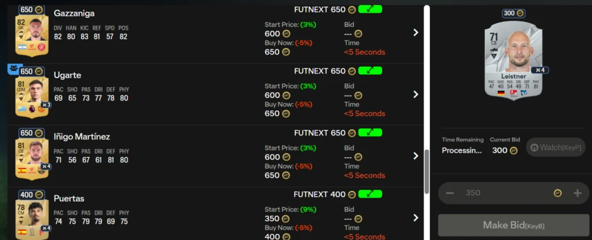Open Puertas listing right chevron
Image resolution: width=592 pixels, height=240 pixels.
coord(416,218)
